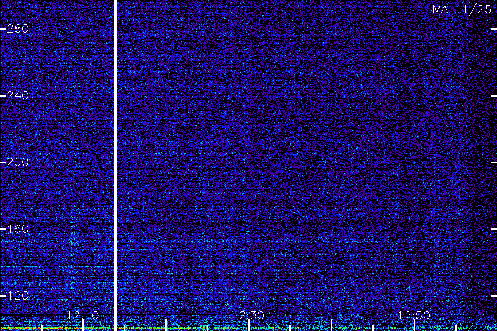497x331 pixels.
Task: Click the 240 frequency axis label
Action: pos(18,95)
